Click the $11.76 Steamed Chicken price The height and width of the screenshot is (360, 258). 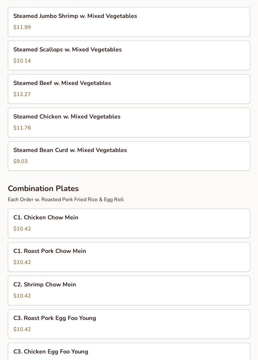point(22,128)
